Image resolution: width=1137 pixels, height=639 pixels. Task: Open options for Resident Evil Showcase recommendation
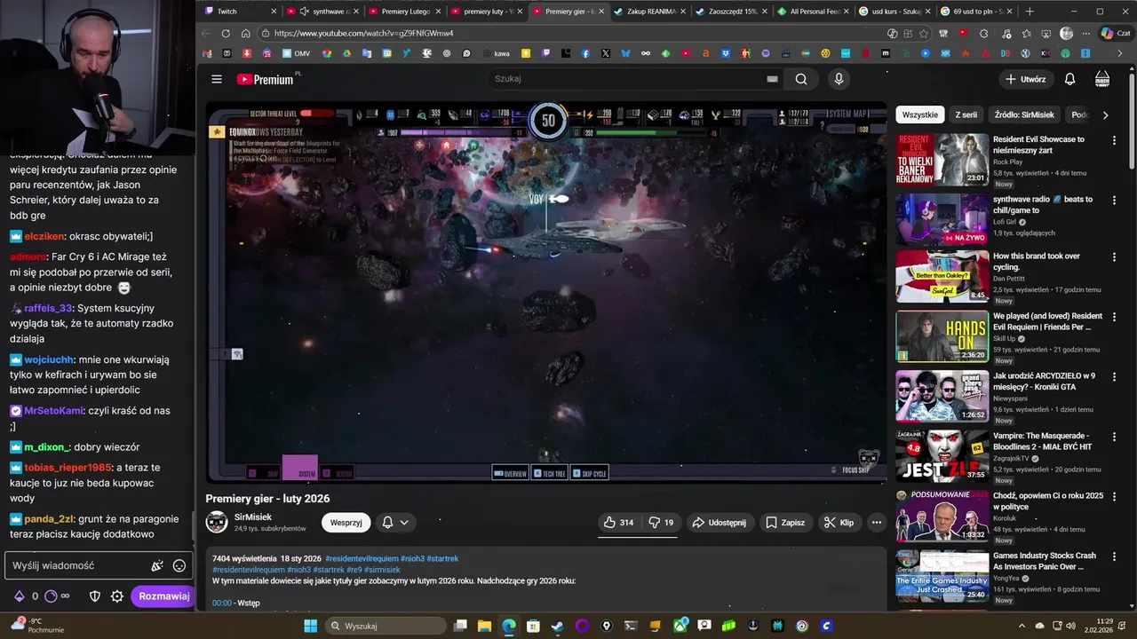coord(1114,140)
